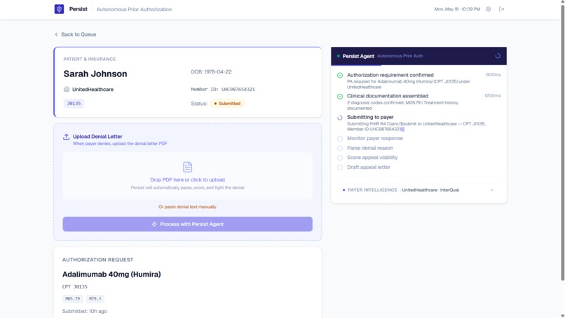Viewport: 565px width, 318px height.
Task: Click the J0135 code chip under UnitedHealthcare
Action: point(74,104)
